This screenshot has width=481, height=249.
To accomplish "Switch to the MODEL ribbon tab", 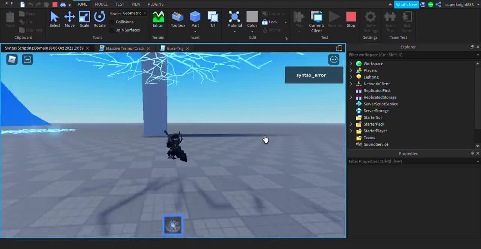I will [x=101, y=4].
